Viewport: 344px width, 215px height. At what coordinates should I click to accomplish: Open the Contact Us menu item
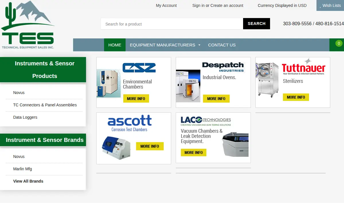pos(222,45)
